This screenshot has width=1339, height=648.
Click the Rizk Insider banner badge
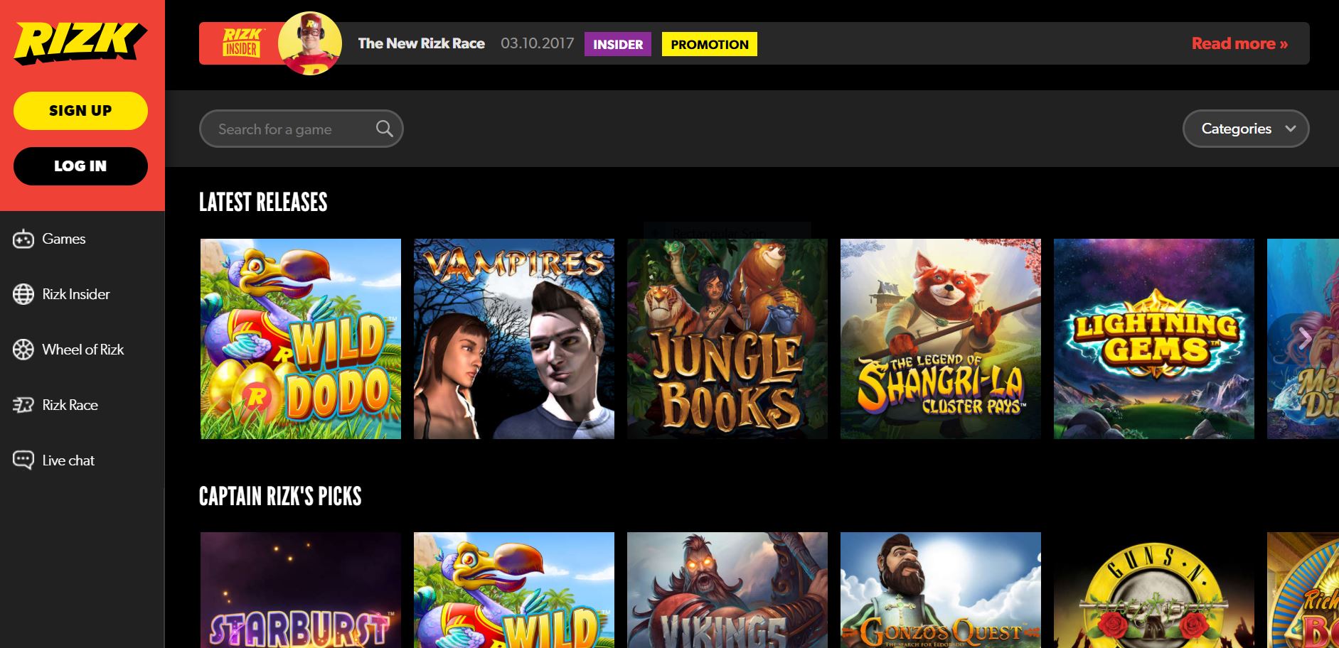(241, 43)
